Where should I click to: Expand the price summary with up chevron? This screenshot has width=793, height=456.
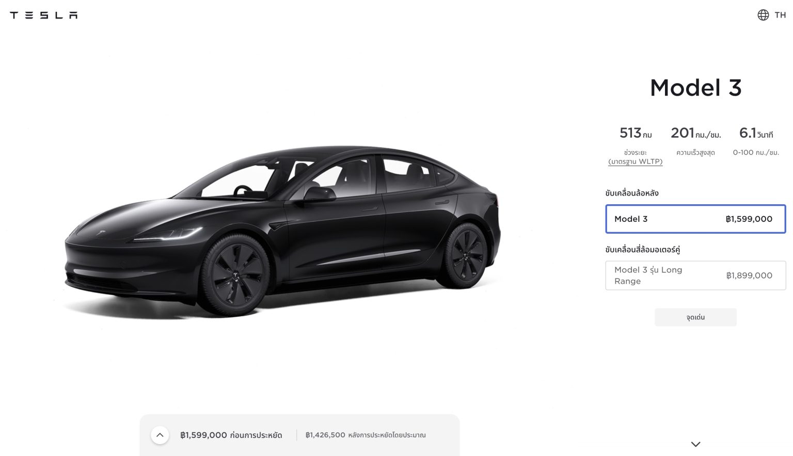160,435
